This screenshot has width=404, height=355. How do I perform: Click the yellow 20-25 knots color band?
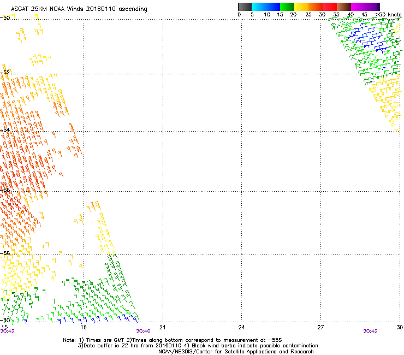(x=301, y=7)
